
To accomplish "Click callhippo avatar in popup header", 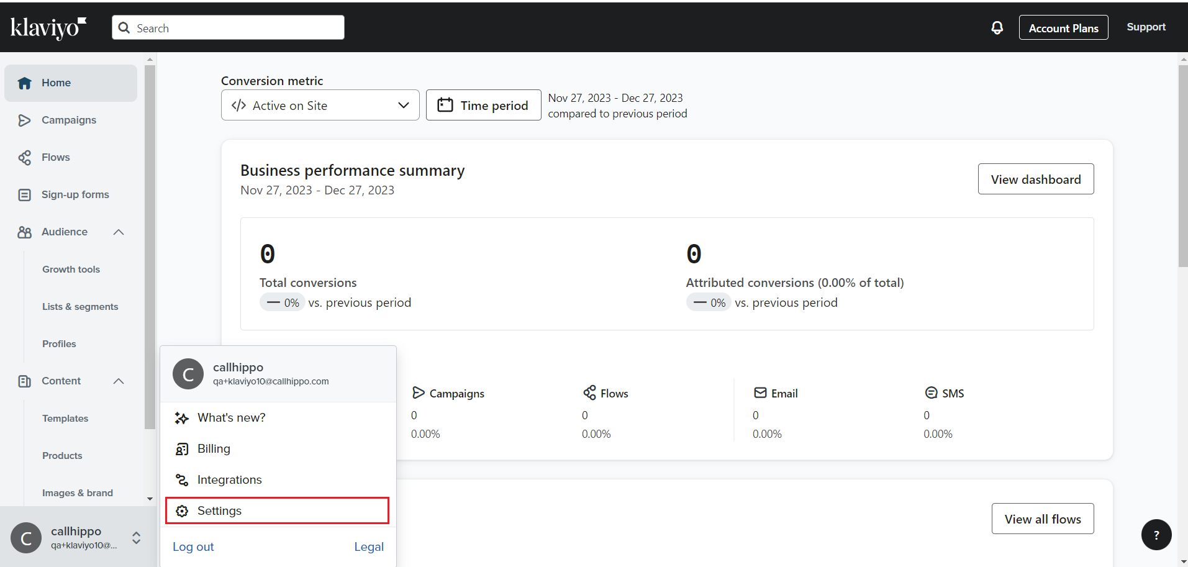I will coord(188,374).
